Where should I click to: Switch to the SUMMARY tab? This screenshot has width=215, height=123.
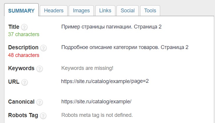pos(22,10)
